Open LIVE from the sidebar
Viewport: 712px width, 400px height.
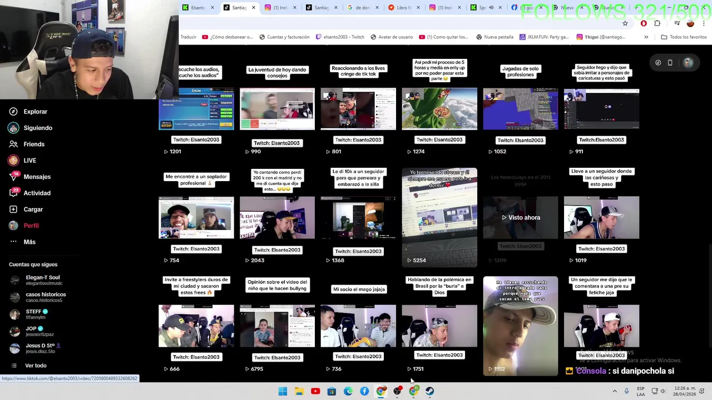click(x=22, y=161)
